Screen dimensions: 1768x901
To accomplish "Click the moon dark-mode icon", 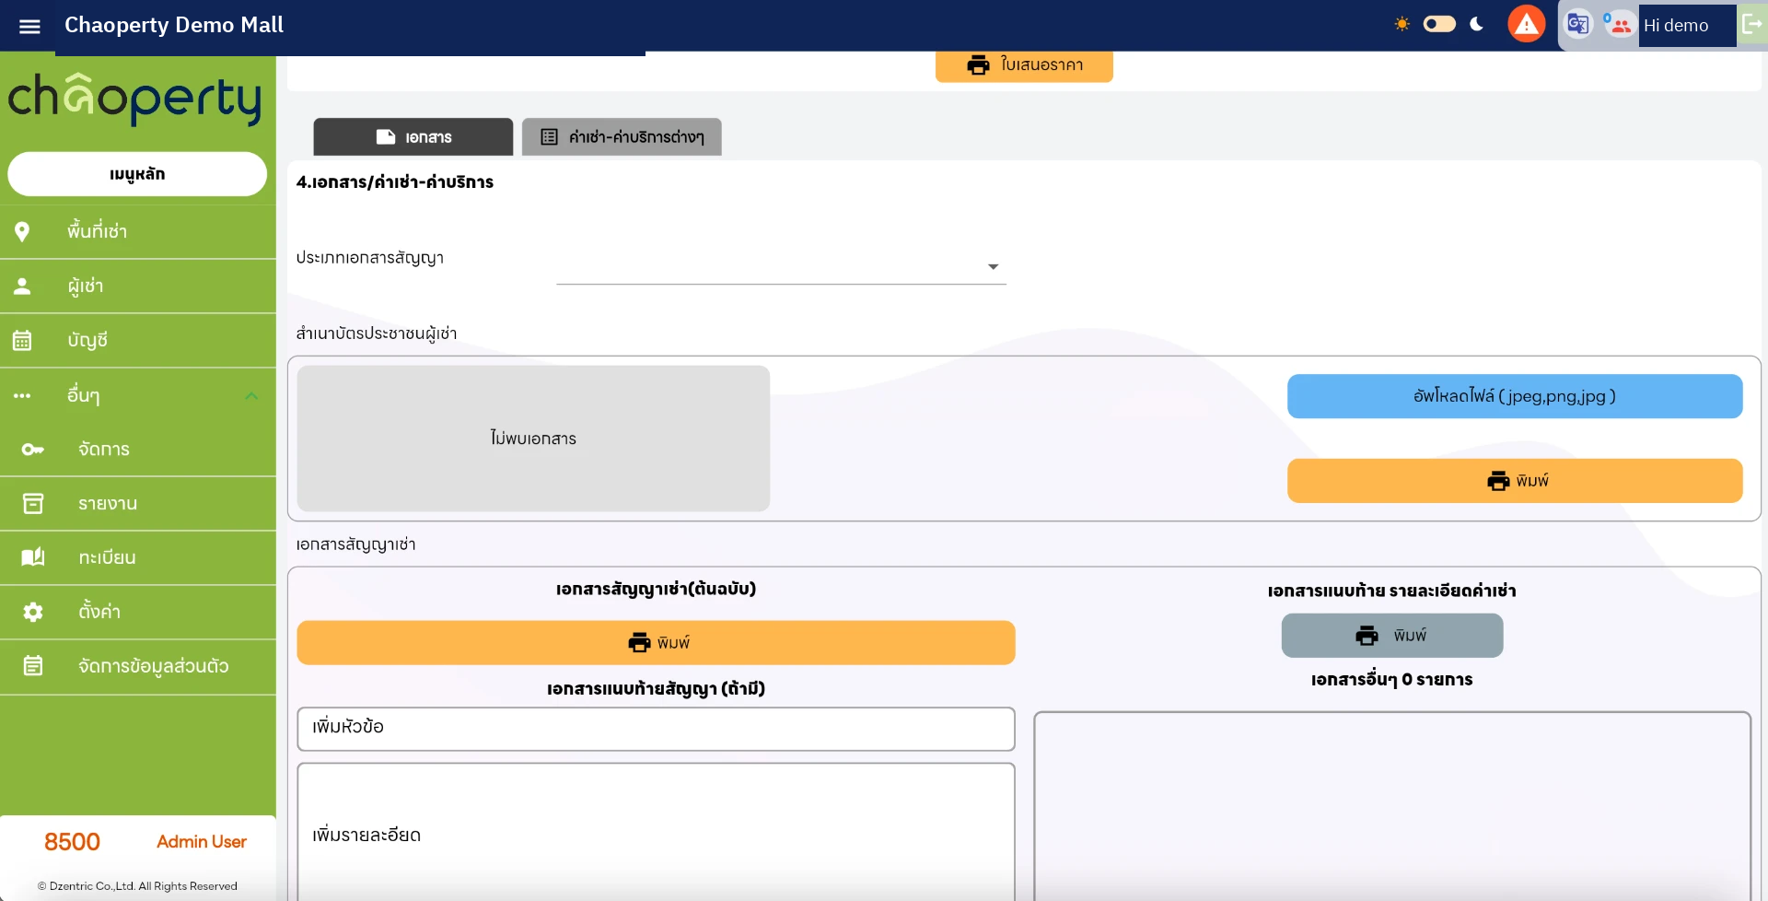I will click(x=1477, y=24).
